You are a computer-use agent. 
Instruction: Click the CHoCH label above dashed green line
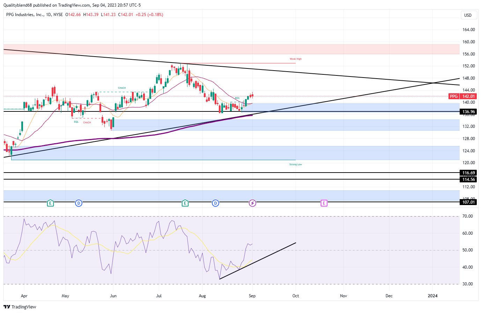point(122,88)
